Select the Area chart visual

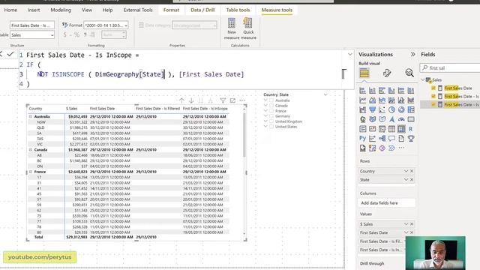click(372, 100)
